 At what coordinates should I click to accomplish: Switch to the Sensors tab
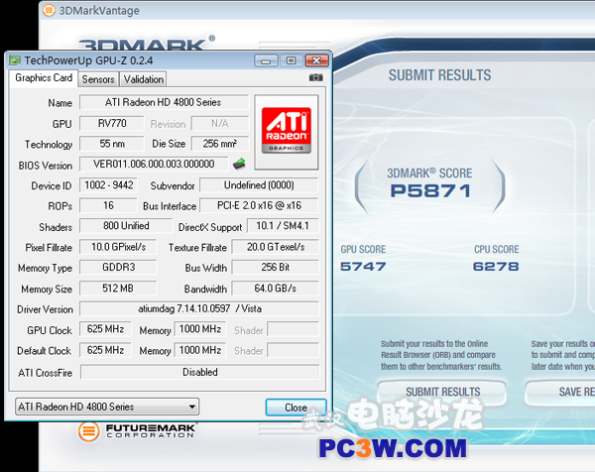[x=98, y=79]
